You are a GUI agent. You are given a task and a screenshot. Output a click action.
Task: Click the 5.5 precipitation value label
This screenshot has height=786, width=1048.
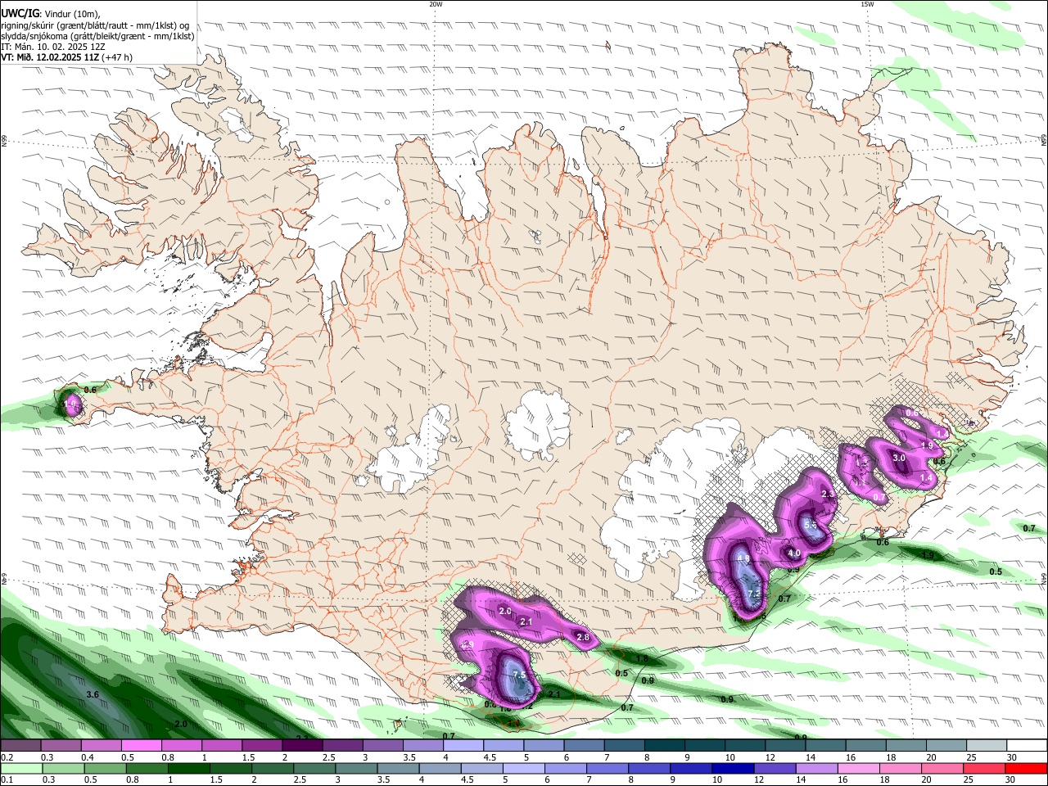click(x=811, y=525)
